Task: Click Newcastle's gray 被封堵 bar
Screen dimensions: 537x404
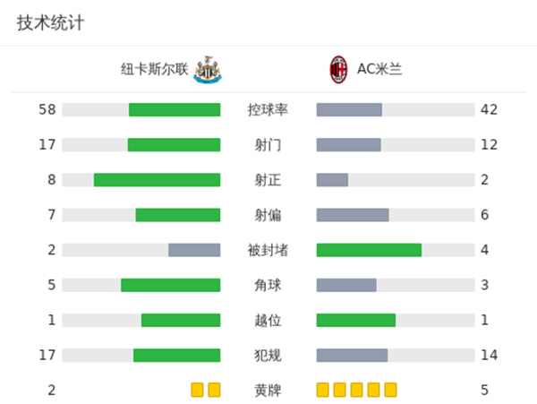Action: coord(194,250)
